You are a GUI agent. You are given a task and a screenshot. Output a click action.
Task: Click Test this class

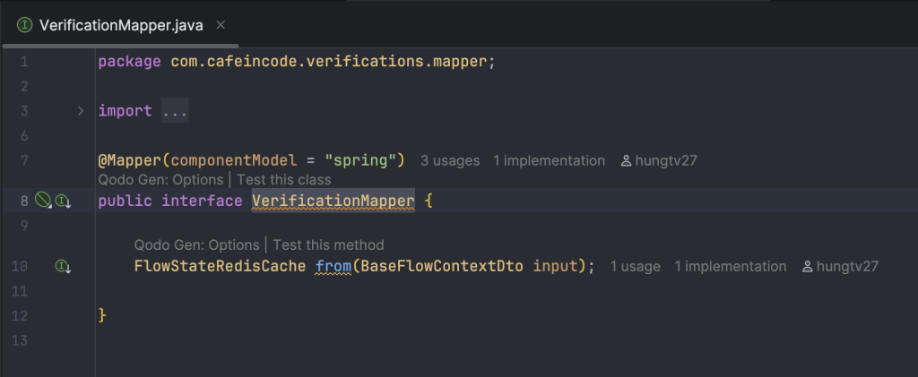(284, 180)
